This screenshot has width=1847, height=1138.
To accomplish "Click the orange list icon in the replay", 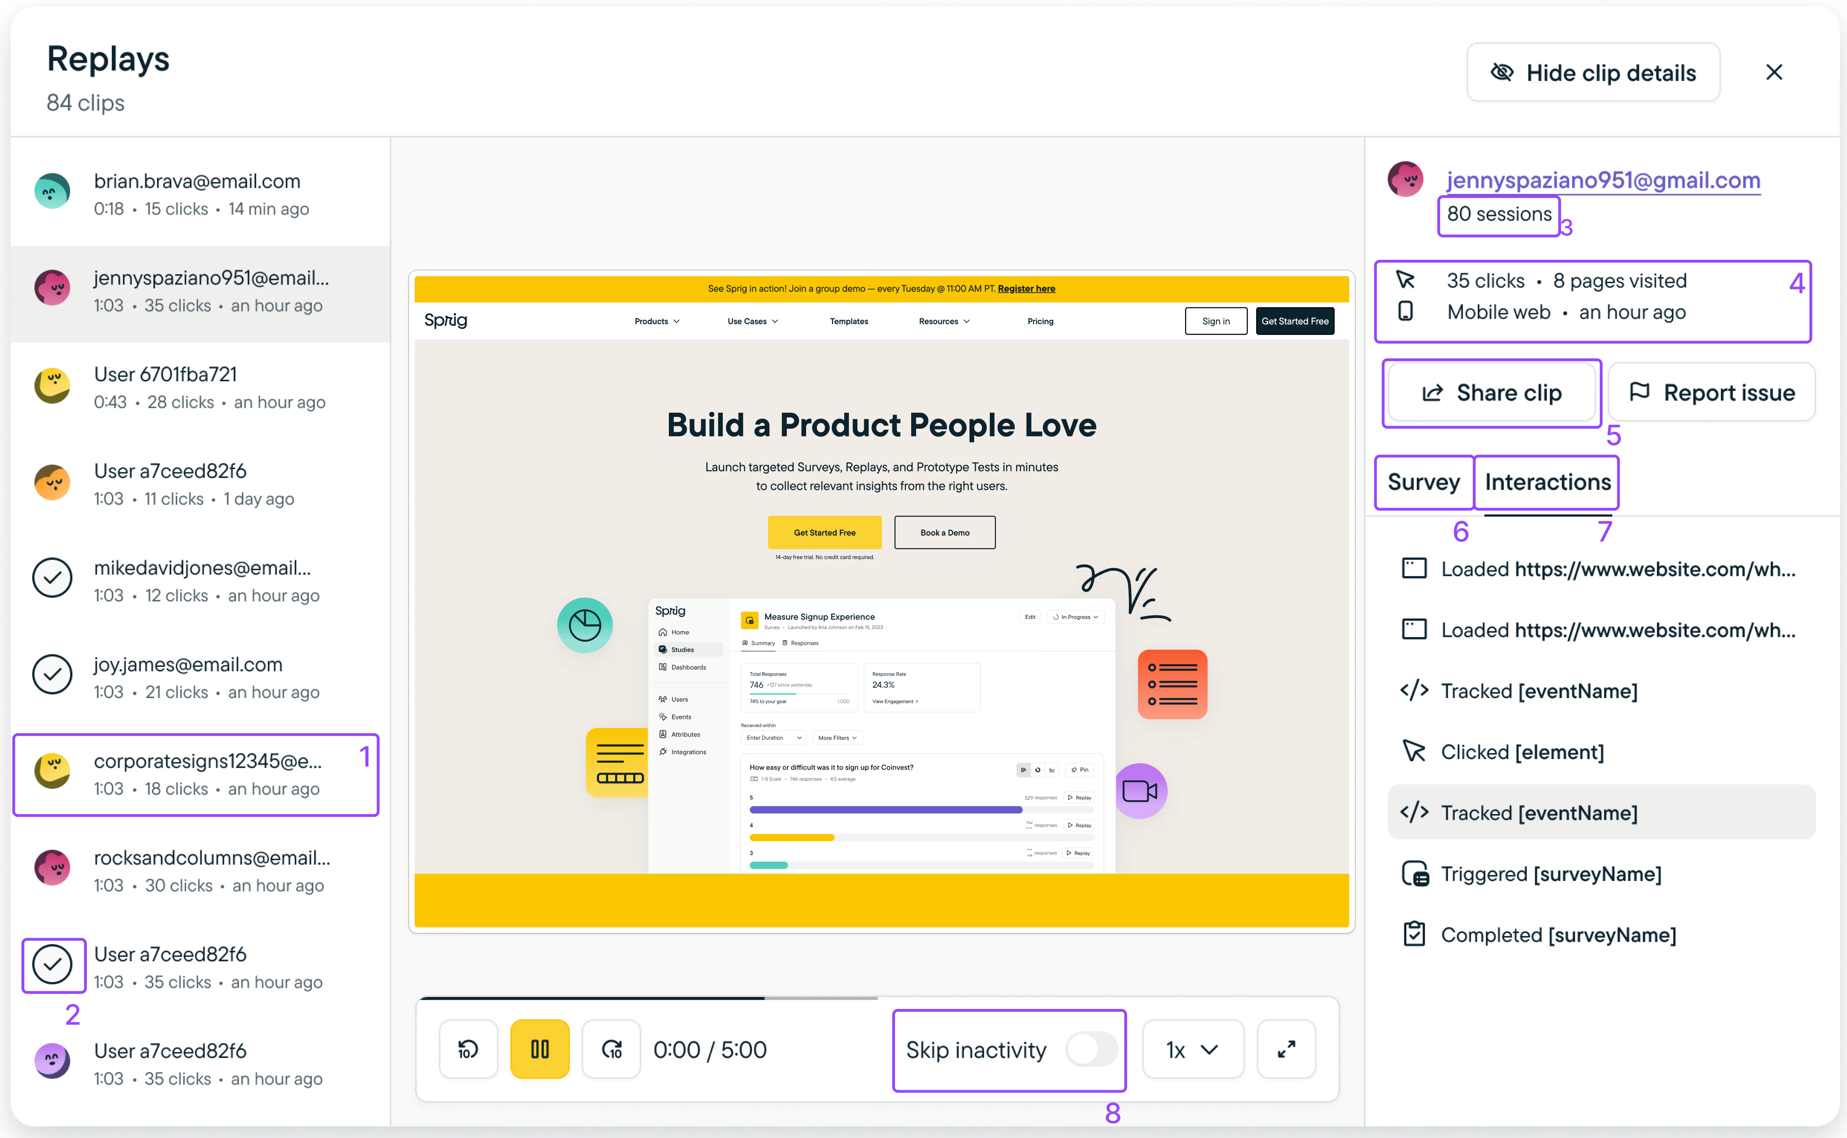I will (1172, 684).
